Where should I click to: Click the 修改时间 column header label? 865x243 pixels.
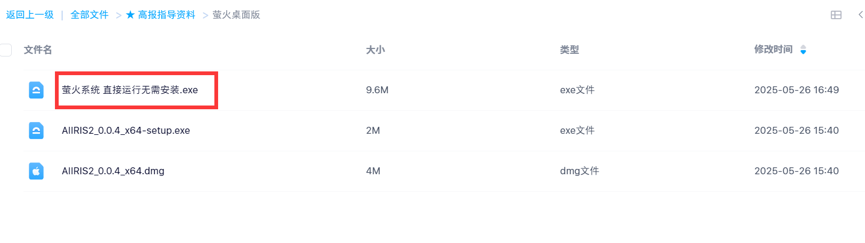tap(773, 50)
